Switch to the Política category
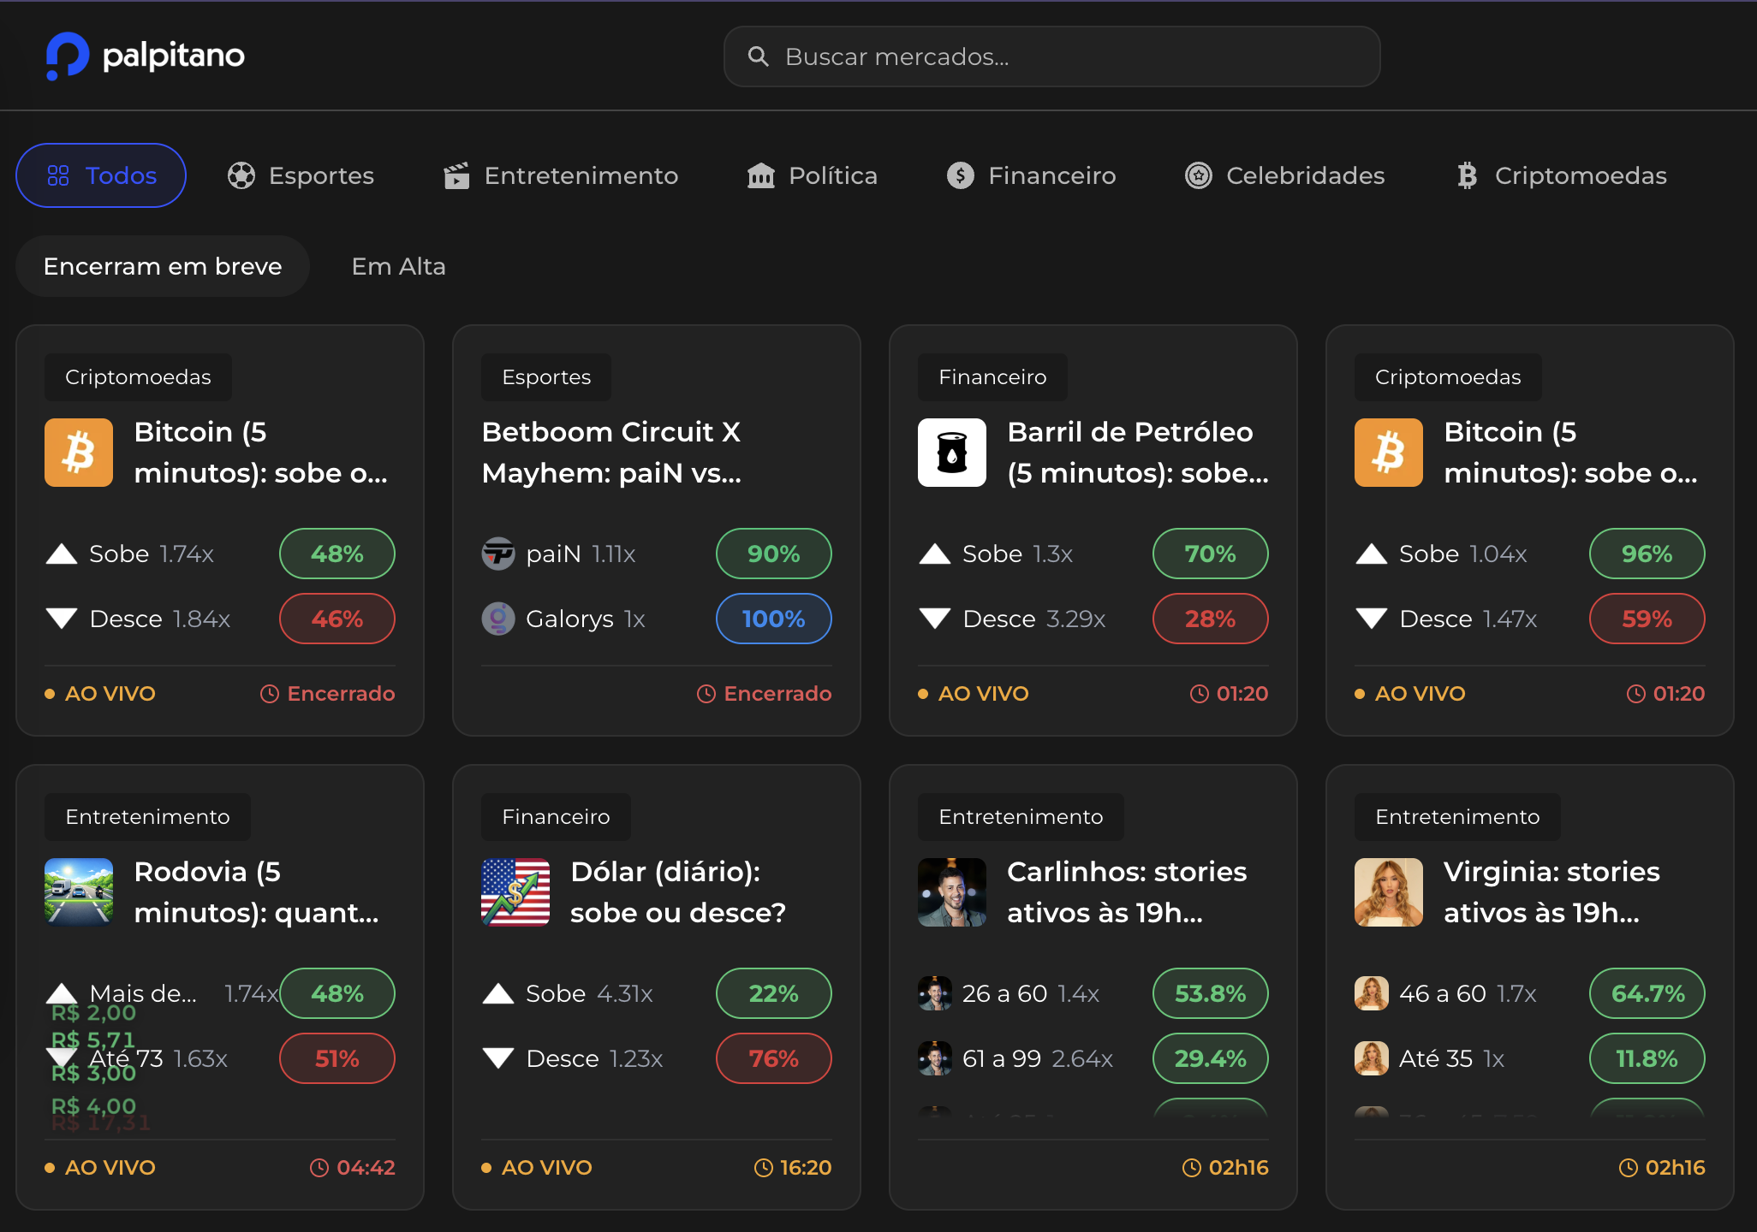The image size is (1757, 1232). pyautogui.click(x=813, y=175)
